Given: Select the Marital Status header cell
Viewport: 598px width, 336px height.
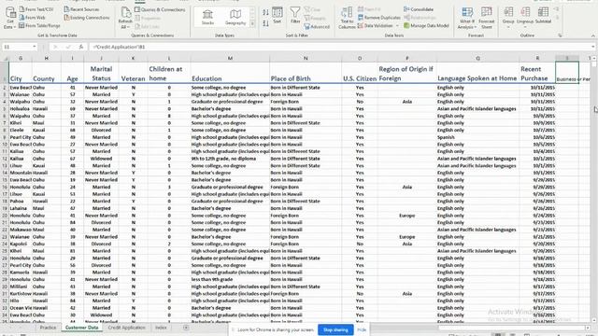Looking at the screenshot, I should pos(101,73).
